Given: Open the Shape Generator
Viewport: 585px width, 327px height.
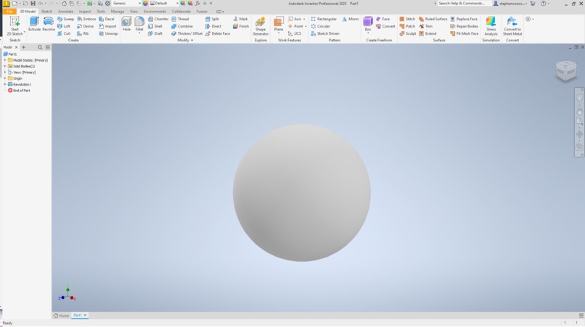Looking at the screenshot, I should [261, 25].
